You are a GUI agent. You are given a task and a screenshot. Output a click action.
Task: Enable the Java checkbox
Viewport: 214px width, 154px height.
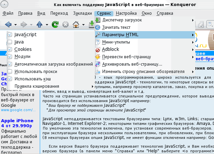tap(10, 42)
